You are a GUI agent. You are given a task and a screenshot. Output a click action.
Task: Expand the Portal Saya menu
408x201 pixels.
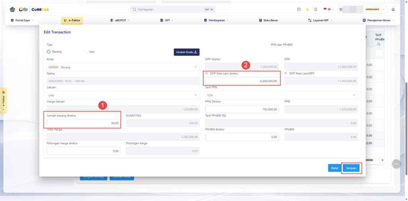pyautogui.click(x=22, y=20)
